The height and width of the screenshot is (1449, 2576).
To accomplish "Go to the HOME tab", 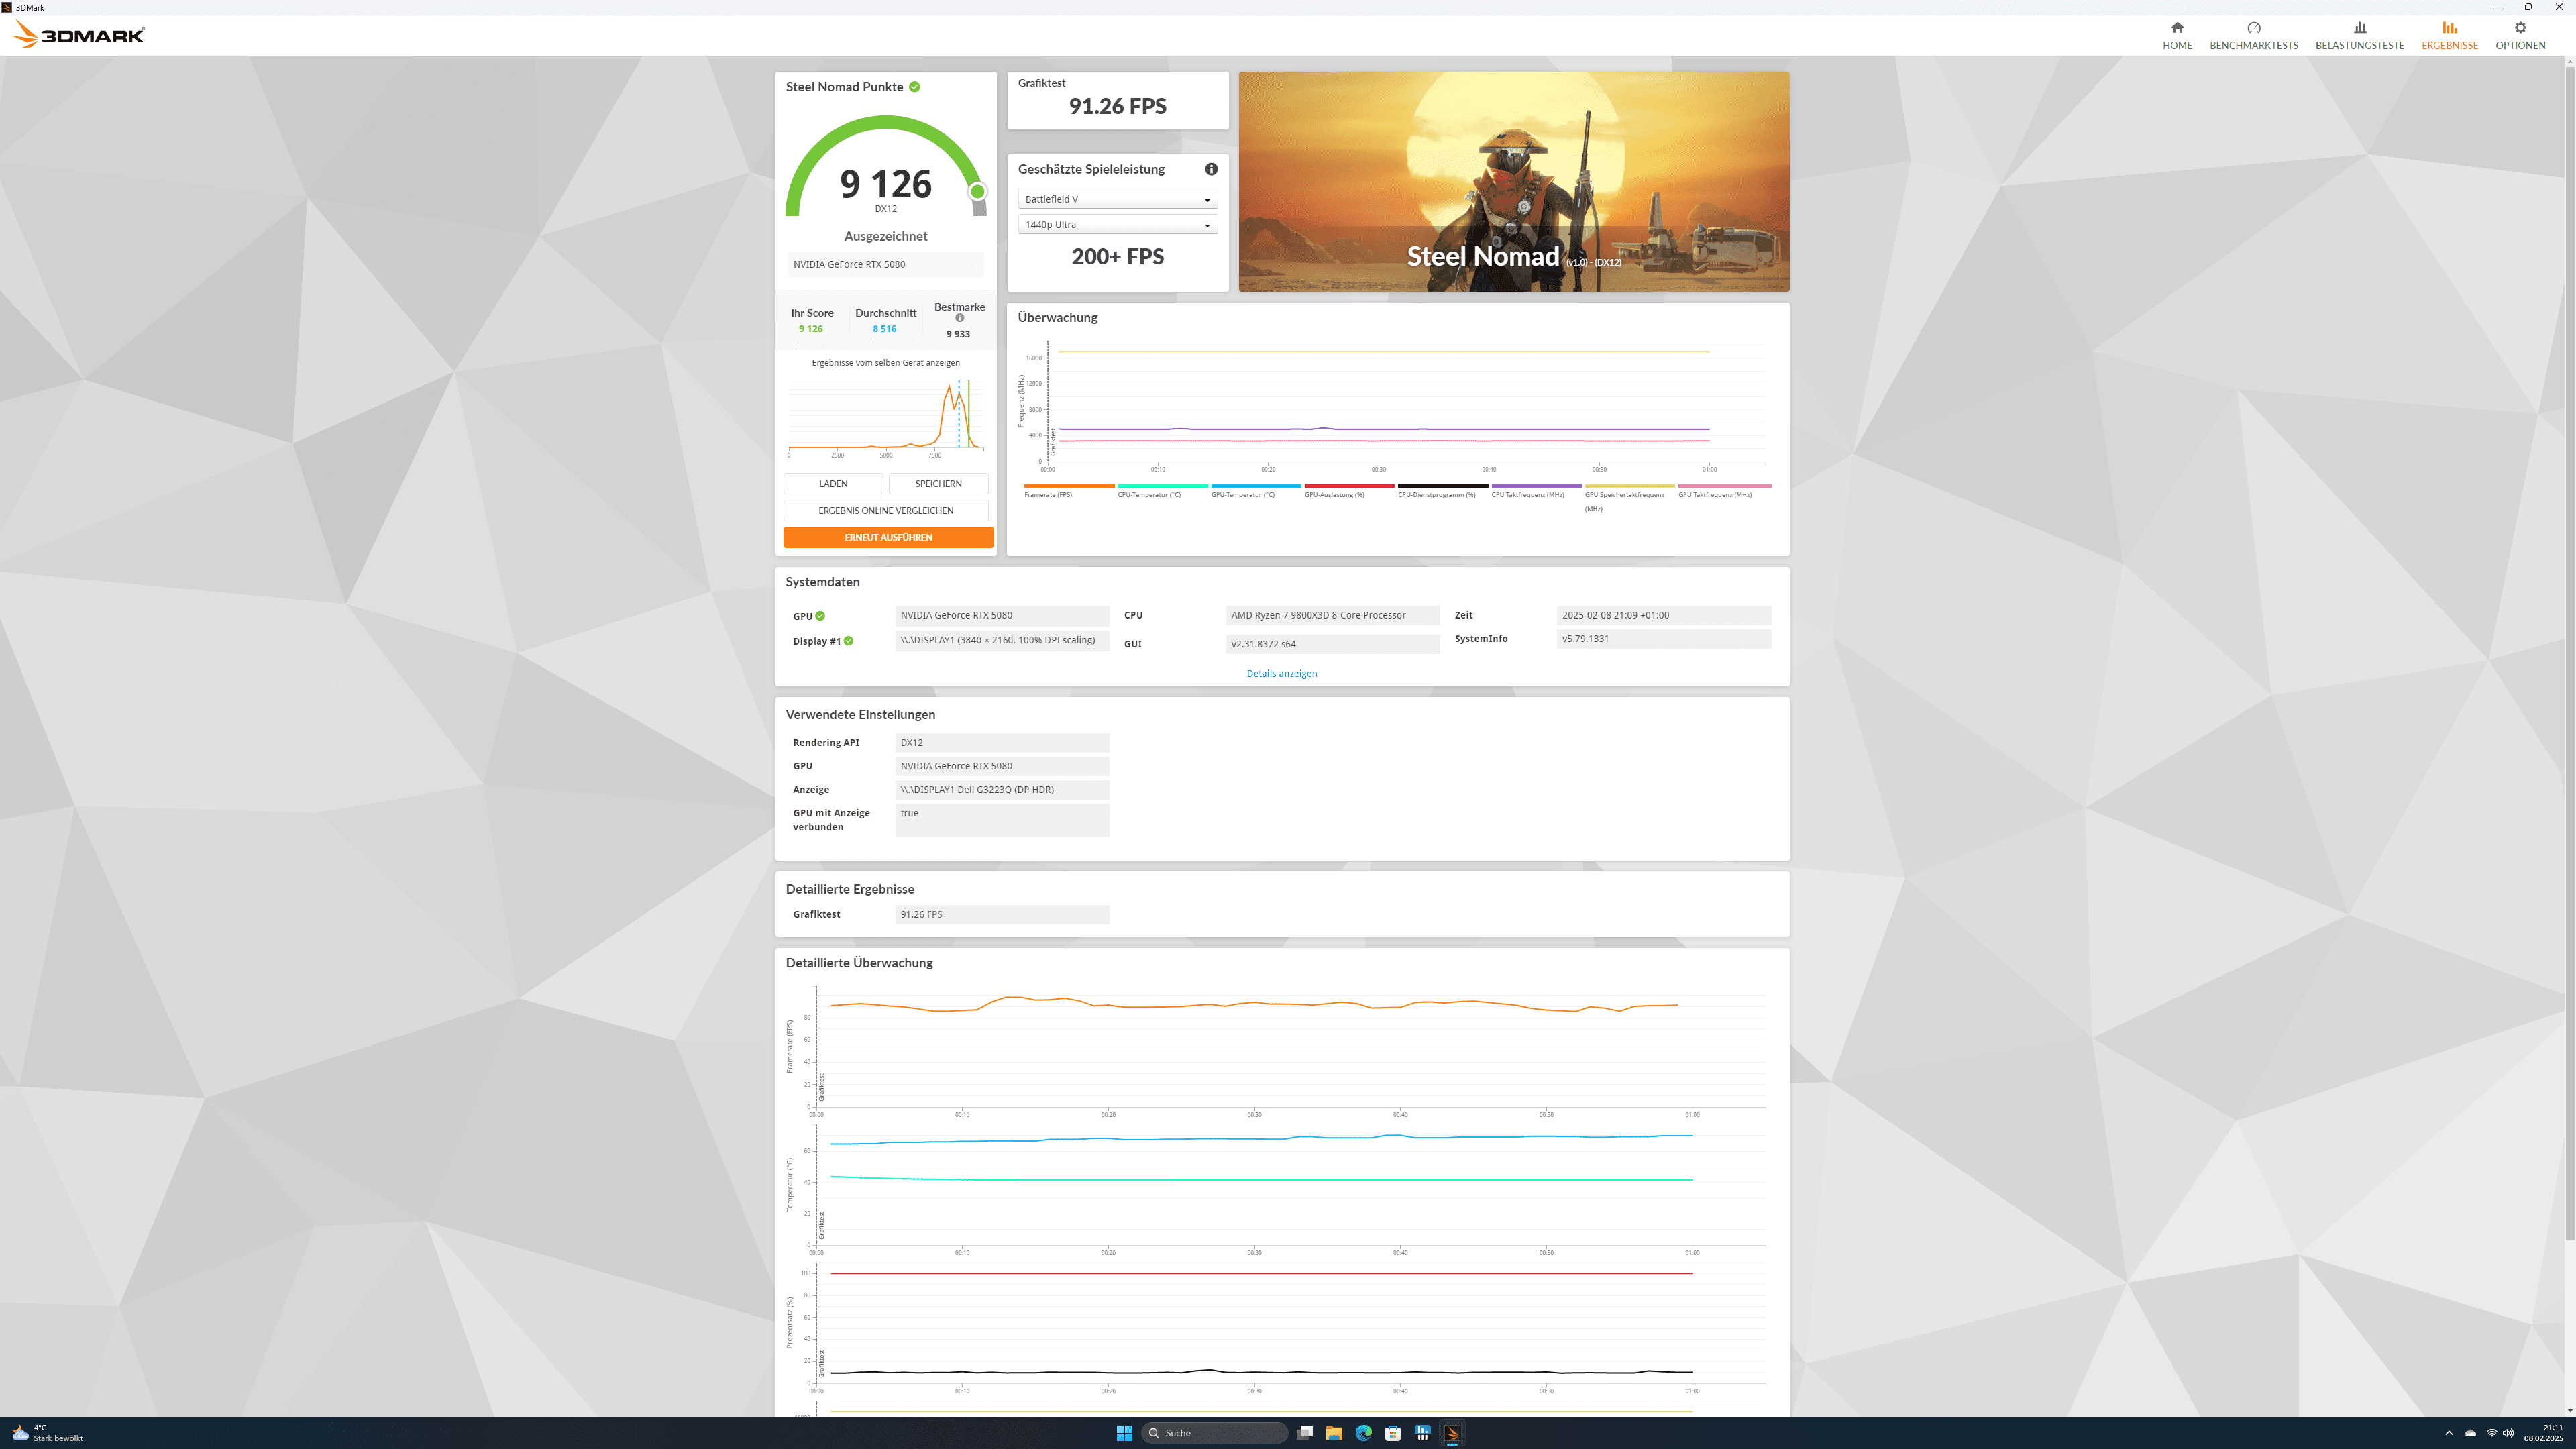I will point(2177,35).
